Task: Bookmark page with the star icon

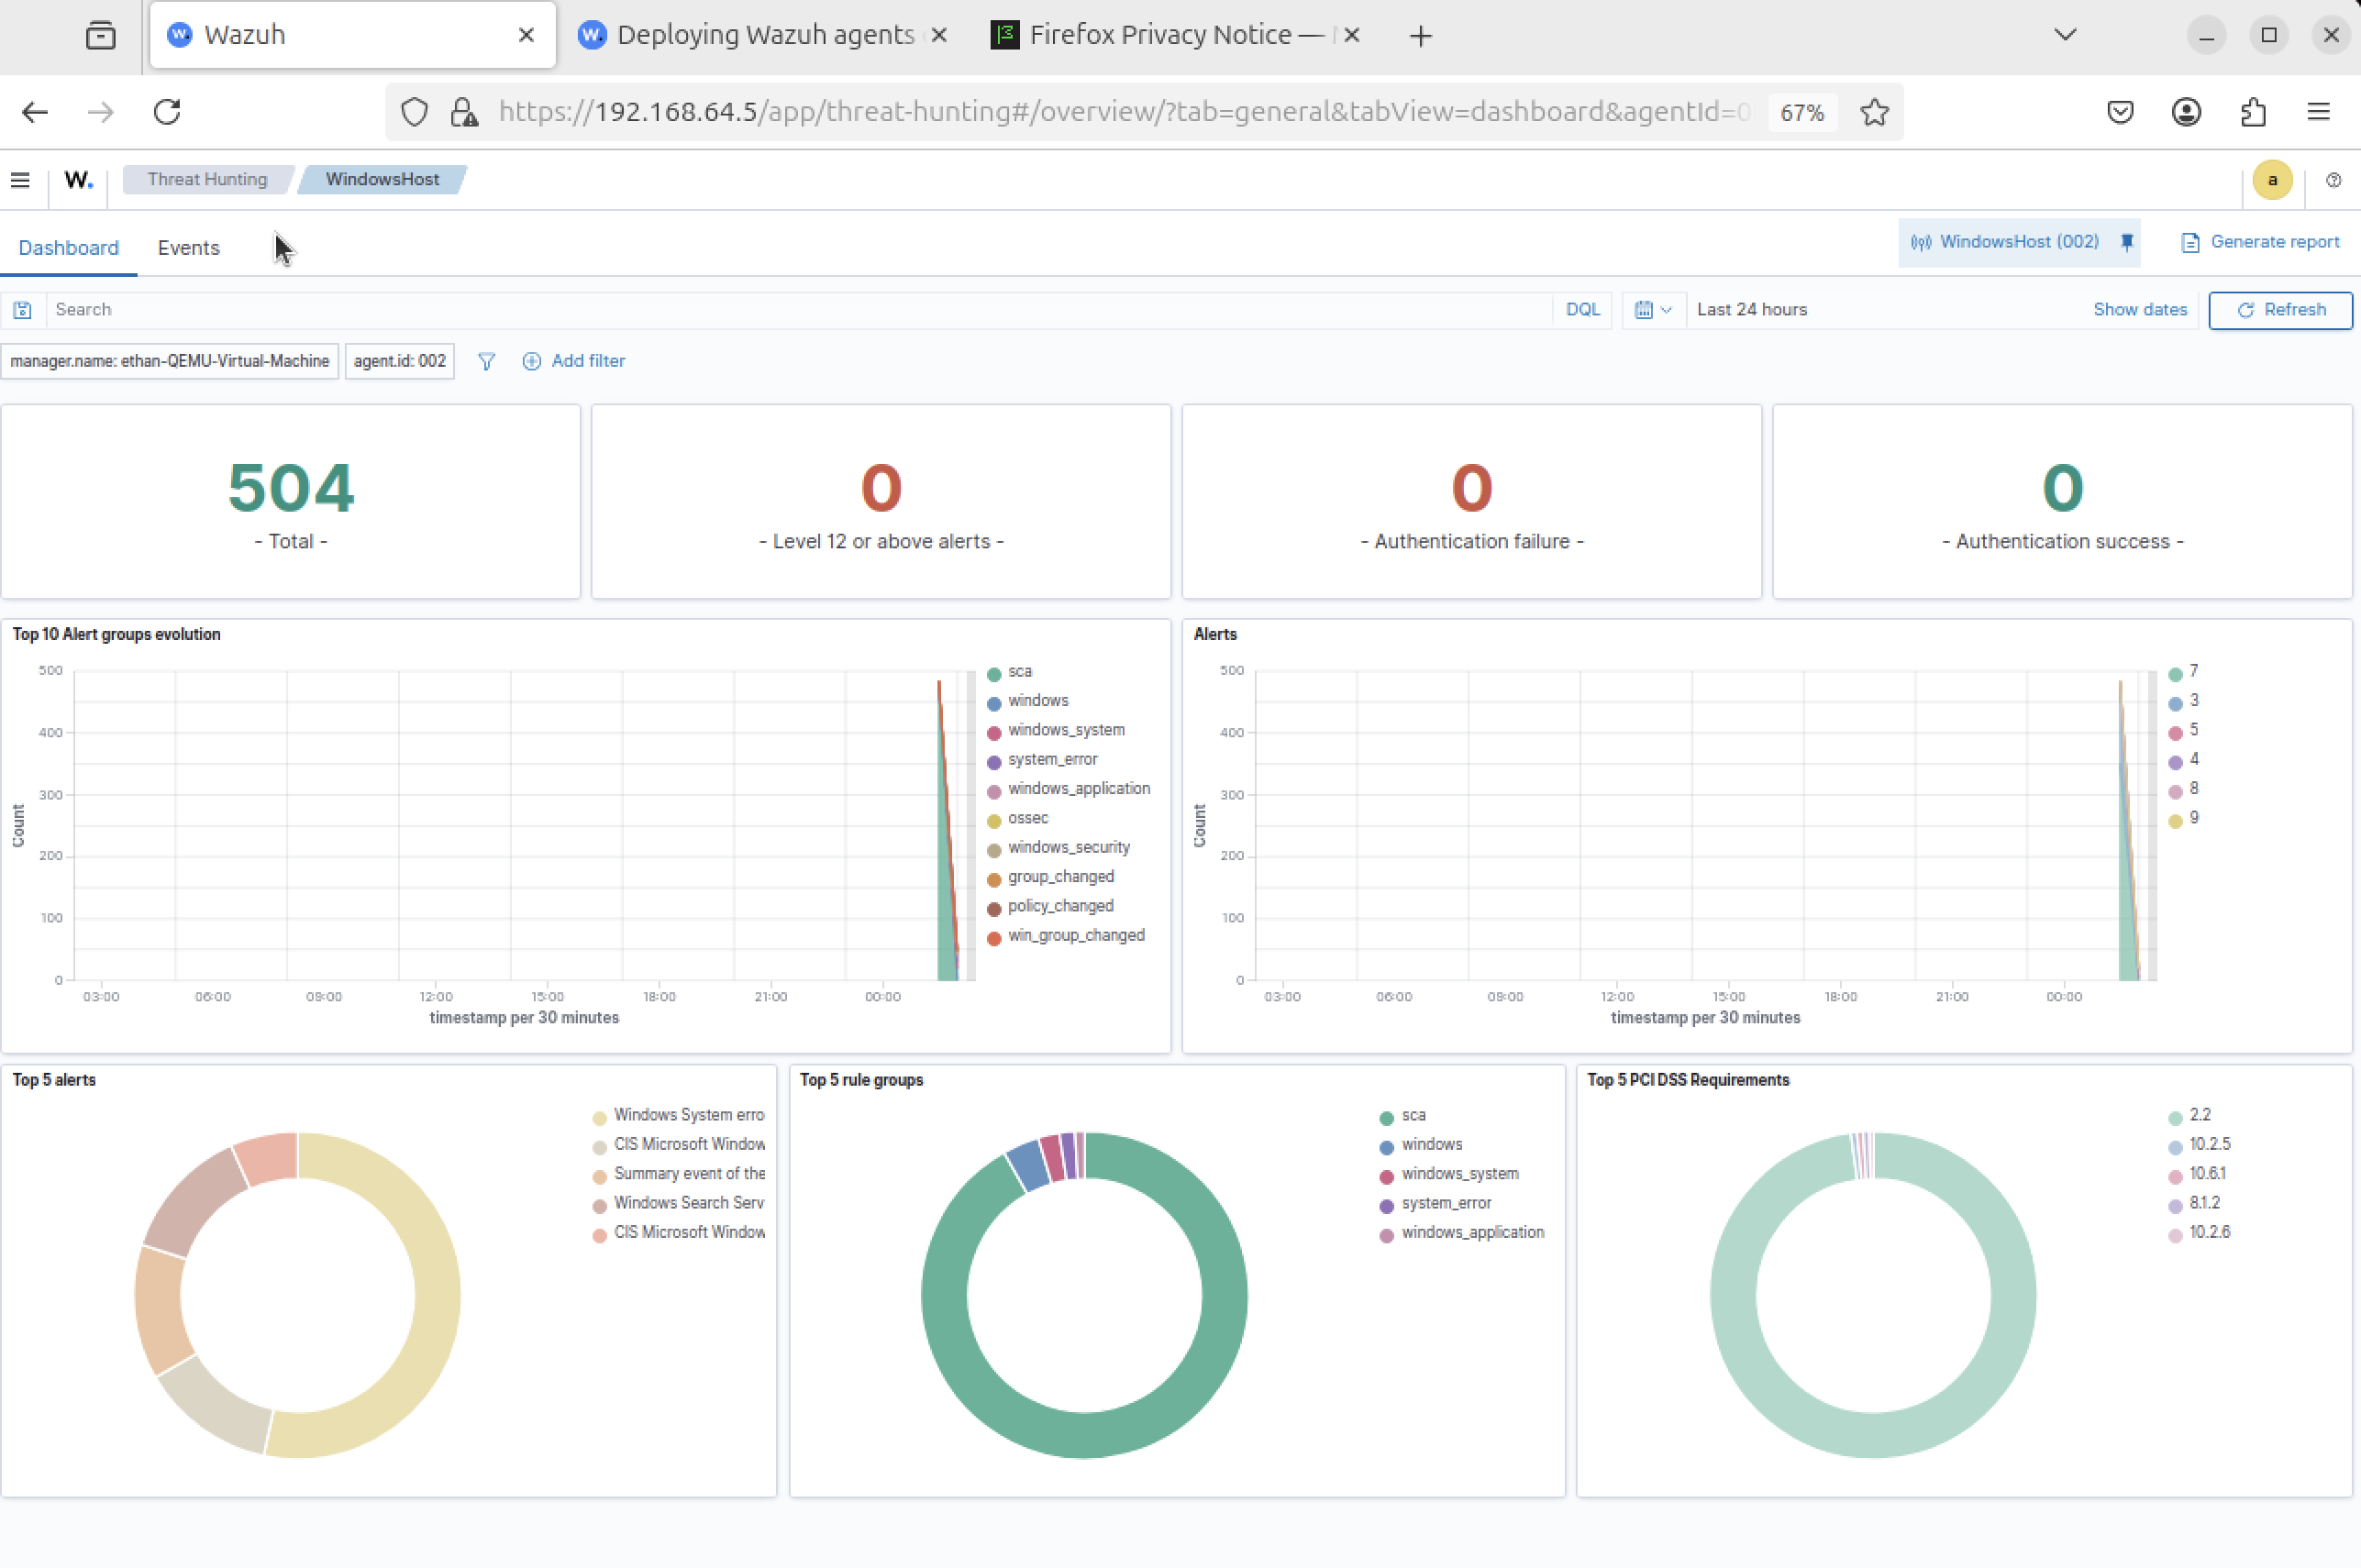Action: tap(1875, 112)
